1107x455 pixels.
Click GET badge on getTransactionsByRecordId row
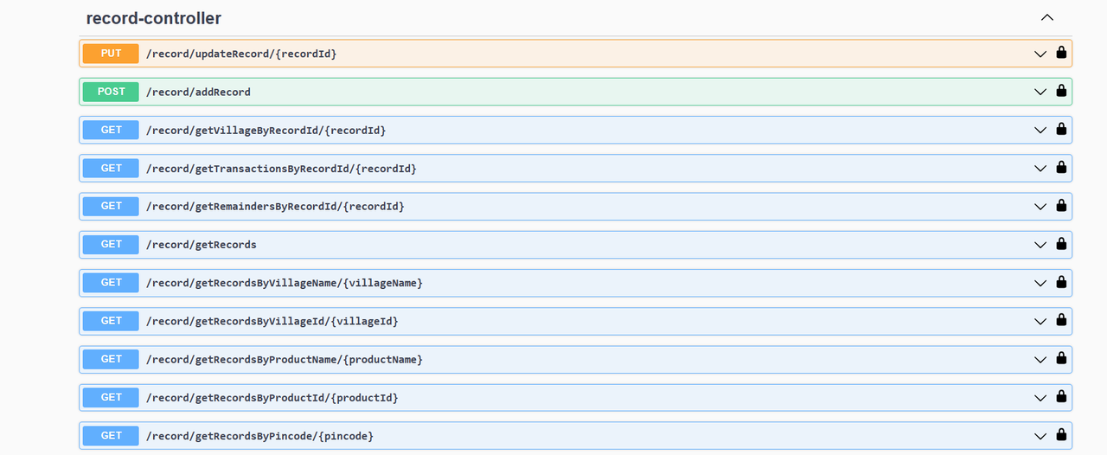coord(111,168)
